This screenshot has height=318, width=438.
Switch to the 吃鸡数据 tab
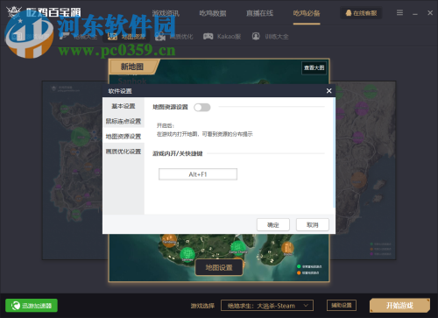213,13
